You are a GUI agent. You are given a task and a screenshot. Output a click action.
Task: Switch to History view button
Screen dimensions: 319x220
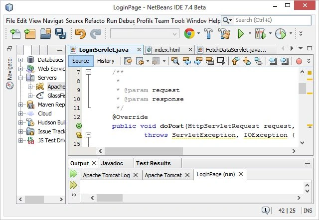tap(106, 61)
